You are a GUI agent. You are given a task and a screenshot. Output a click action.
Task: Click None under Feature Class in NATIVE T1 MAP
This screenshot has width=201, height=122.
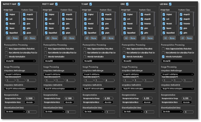32,38
